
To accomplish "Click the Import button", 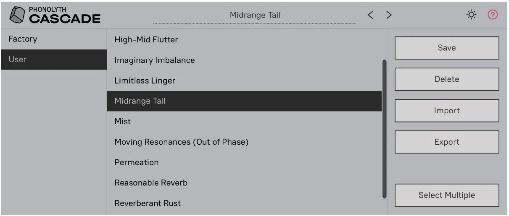I will click(x=446, y=111).
